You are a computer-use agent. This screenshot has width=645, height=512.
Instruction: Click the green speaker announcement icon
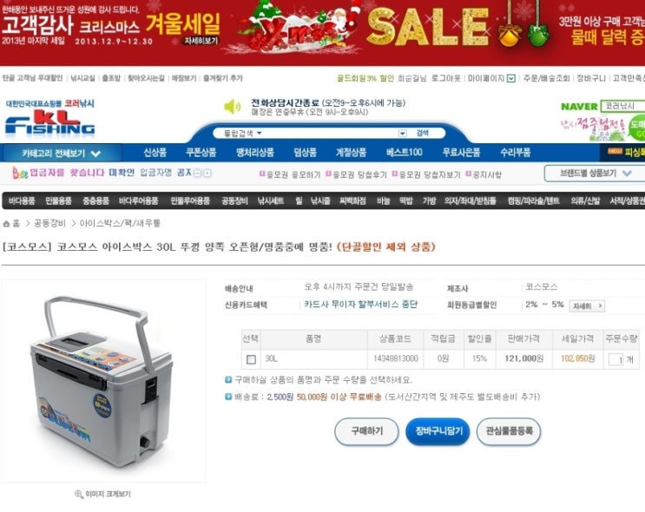[233, 107]
